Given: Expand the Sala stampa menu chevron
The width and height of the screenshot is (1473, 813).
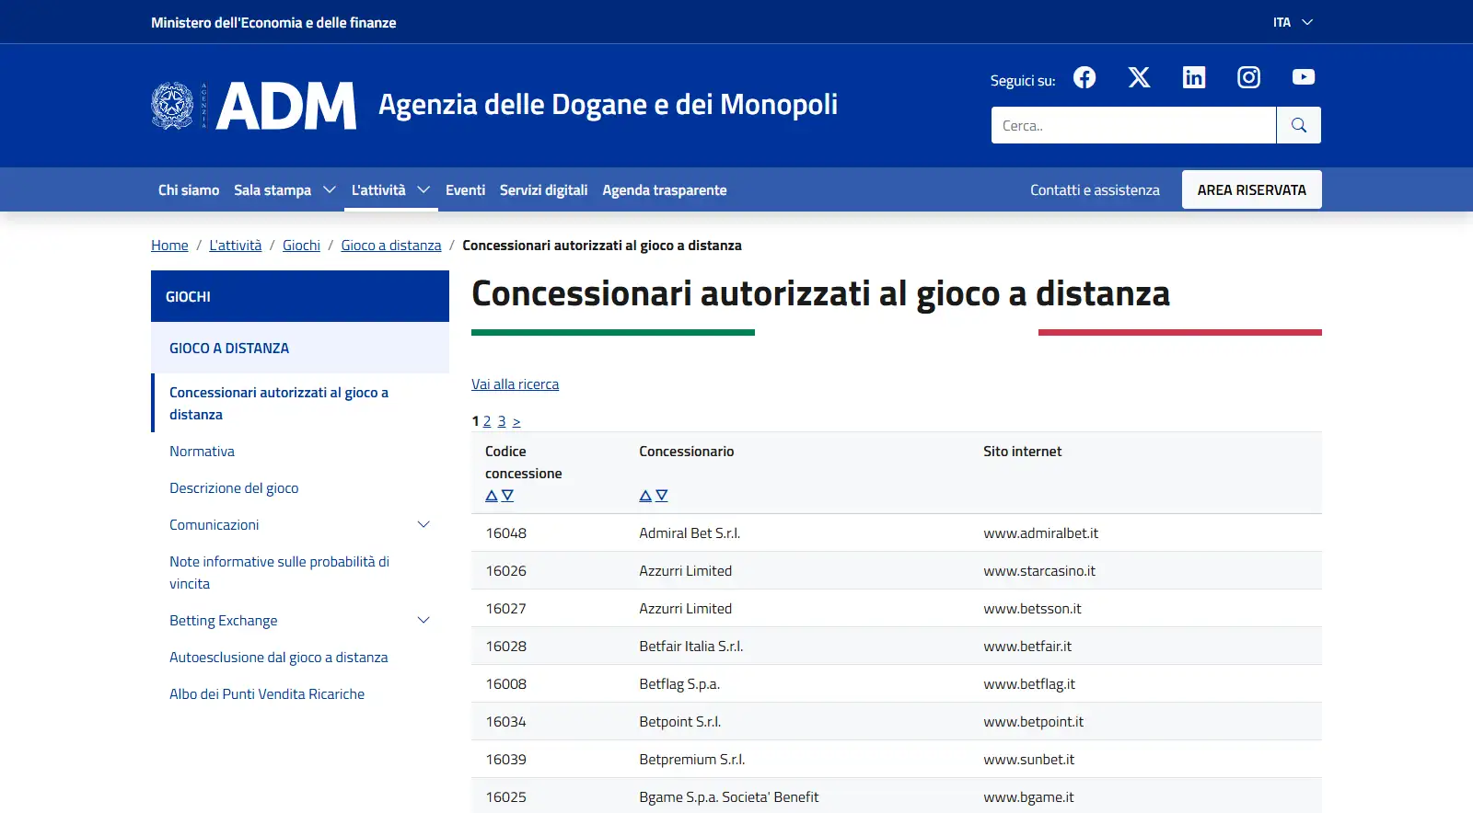Looking at the screenshot, I should click(329, 189).
